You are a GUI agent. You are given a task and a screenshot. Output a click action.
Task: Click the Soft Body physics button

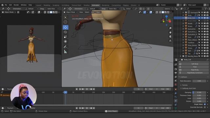click(x=194, y=64)
